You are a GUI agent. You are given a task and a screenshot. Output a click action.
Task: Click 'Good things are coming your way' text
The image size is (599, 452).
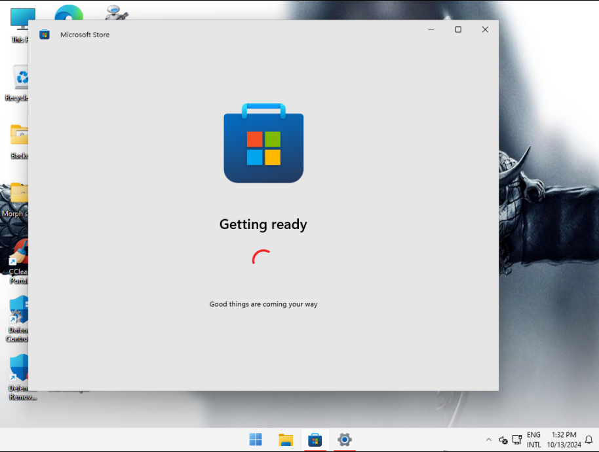pos(263,304)
